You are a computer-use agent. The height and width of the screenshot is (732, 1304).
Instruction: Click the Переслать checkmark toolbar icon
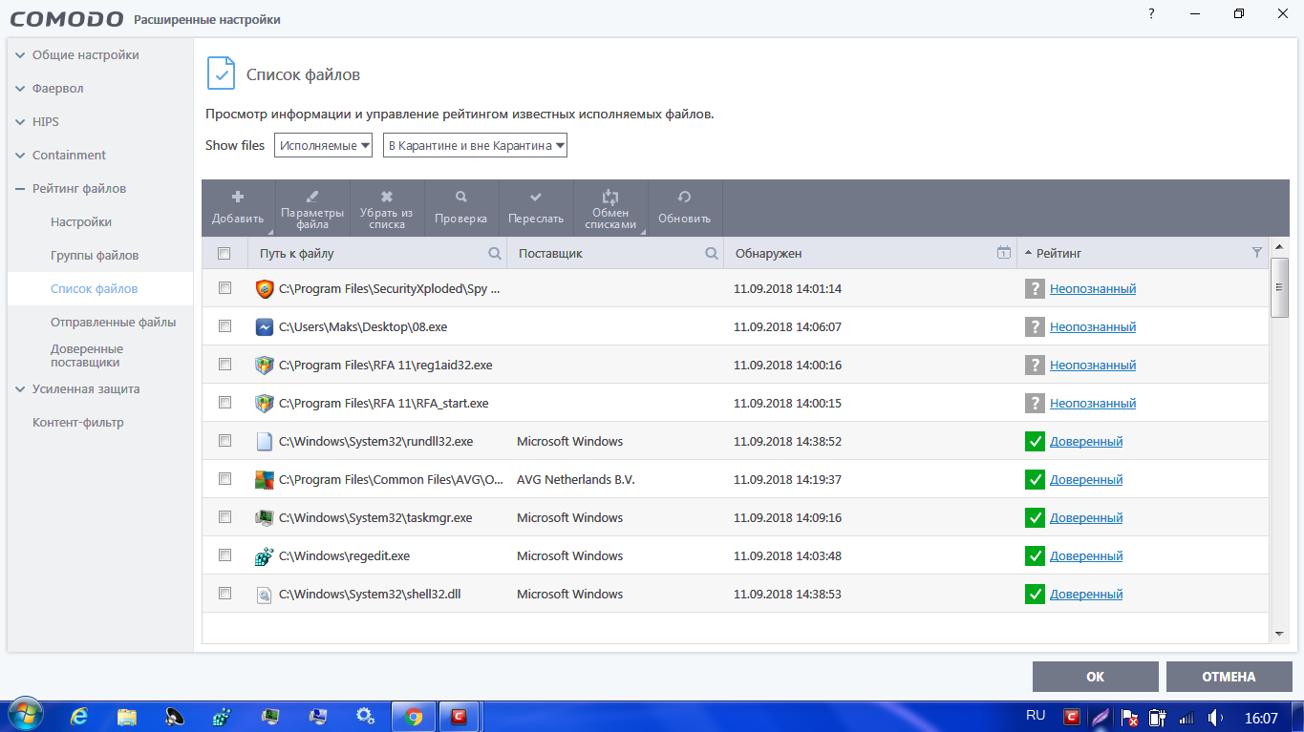536,197
